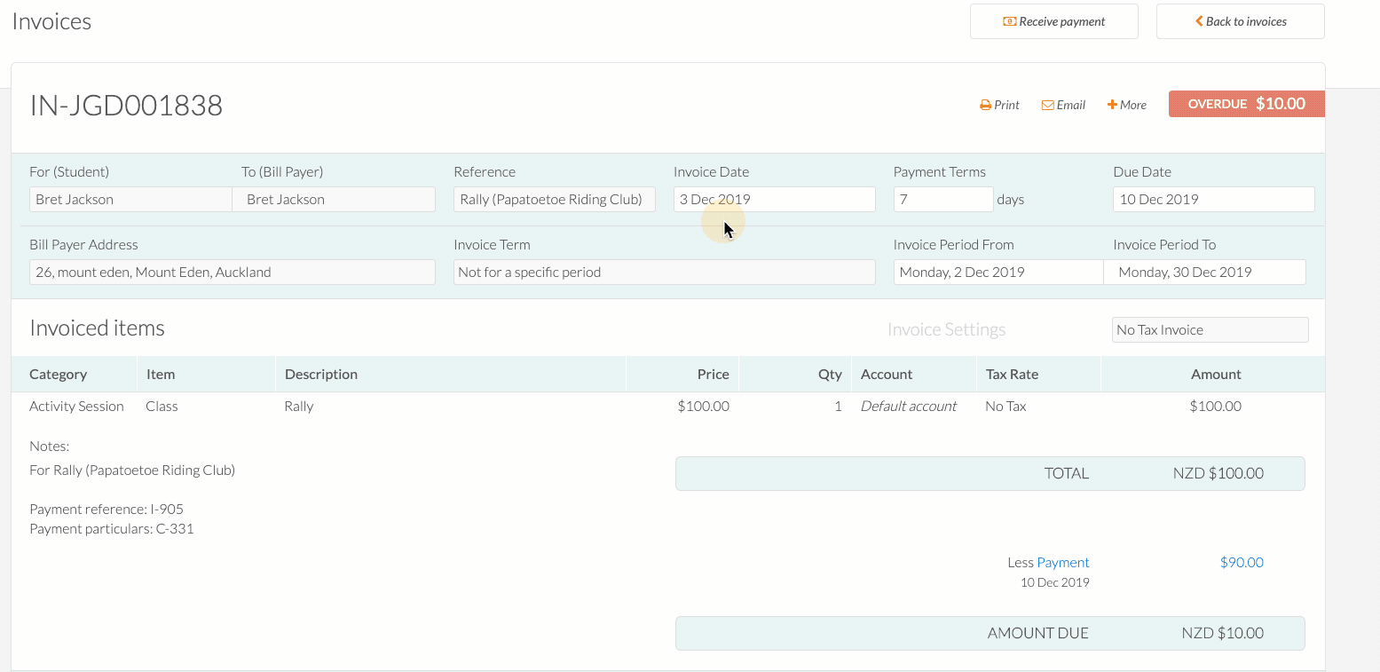1380x672 pixels.
Task: Open the Invoice Term dropdown
Action: 665,272
